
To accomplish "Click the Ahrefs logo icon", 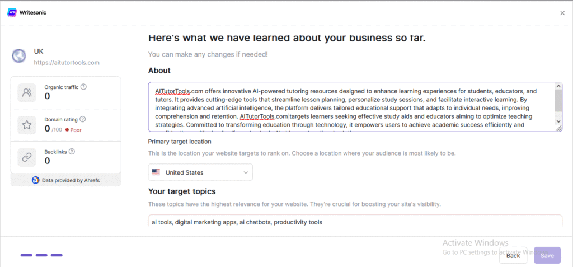I will pyautogui.click(x=35, y=180).
